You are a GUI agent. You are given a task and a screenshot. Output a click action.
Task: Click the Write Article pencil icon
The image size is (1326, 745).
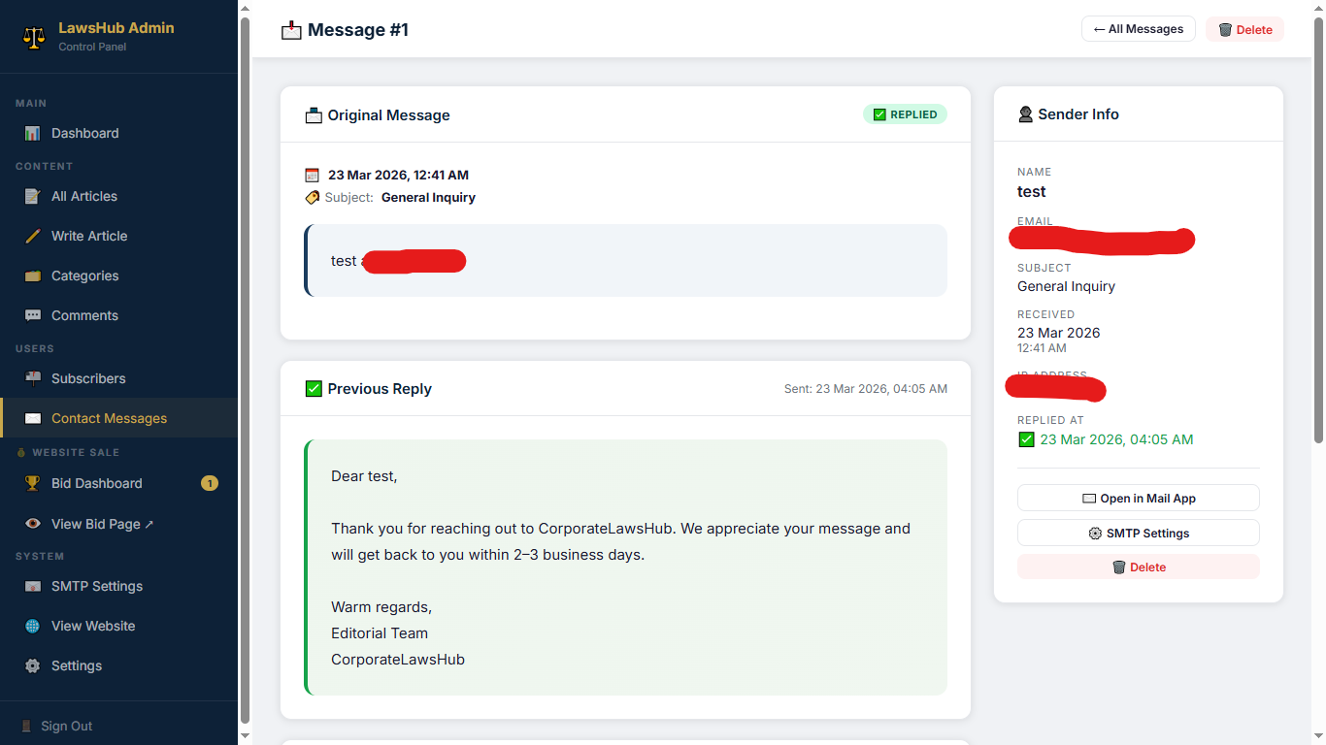[33, 236]
